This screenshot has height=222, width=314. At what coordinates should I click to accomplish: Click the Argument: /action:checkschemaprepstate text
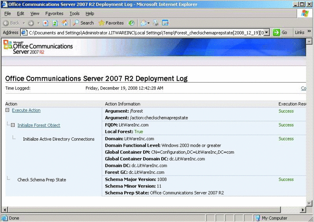[x=147, y=118]
